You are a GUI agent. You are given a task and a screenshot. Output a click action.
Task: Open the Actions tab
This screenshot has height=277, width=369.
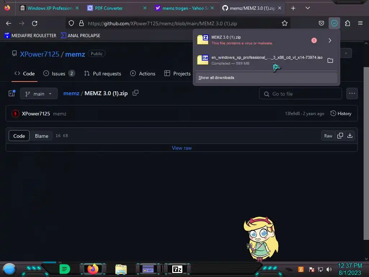[143, 74]
